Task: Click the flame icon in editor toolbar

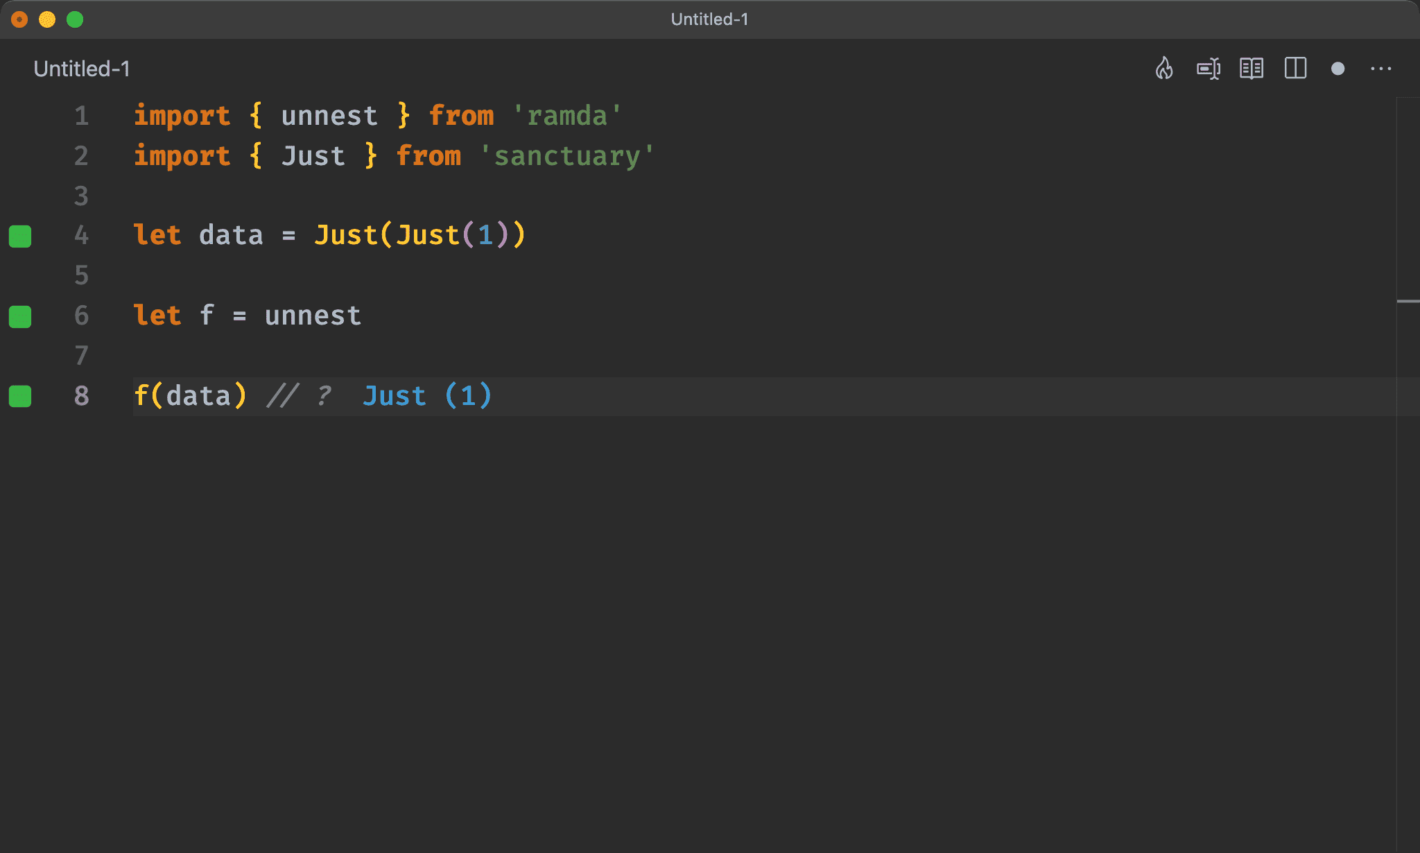Action: [x=1164, y=69]
